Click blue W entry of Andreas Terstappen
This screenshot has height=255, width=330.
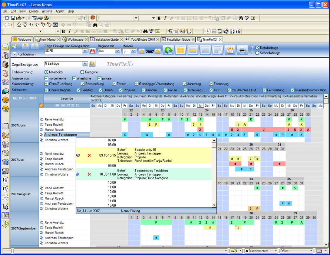(x=147, y=135)
